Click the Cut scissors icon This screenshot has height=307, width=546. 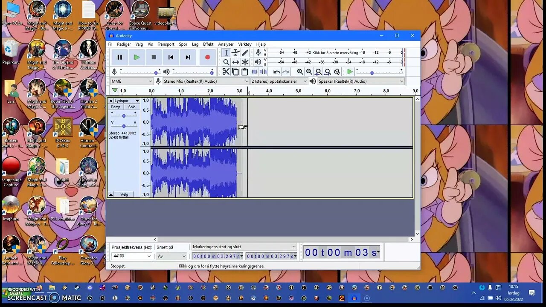pos(226,72)
